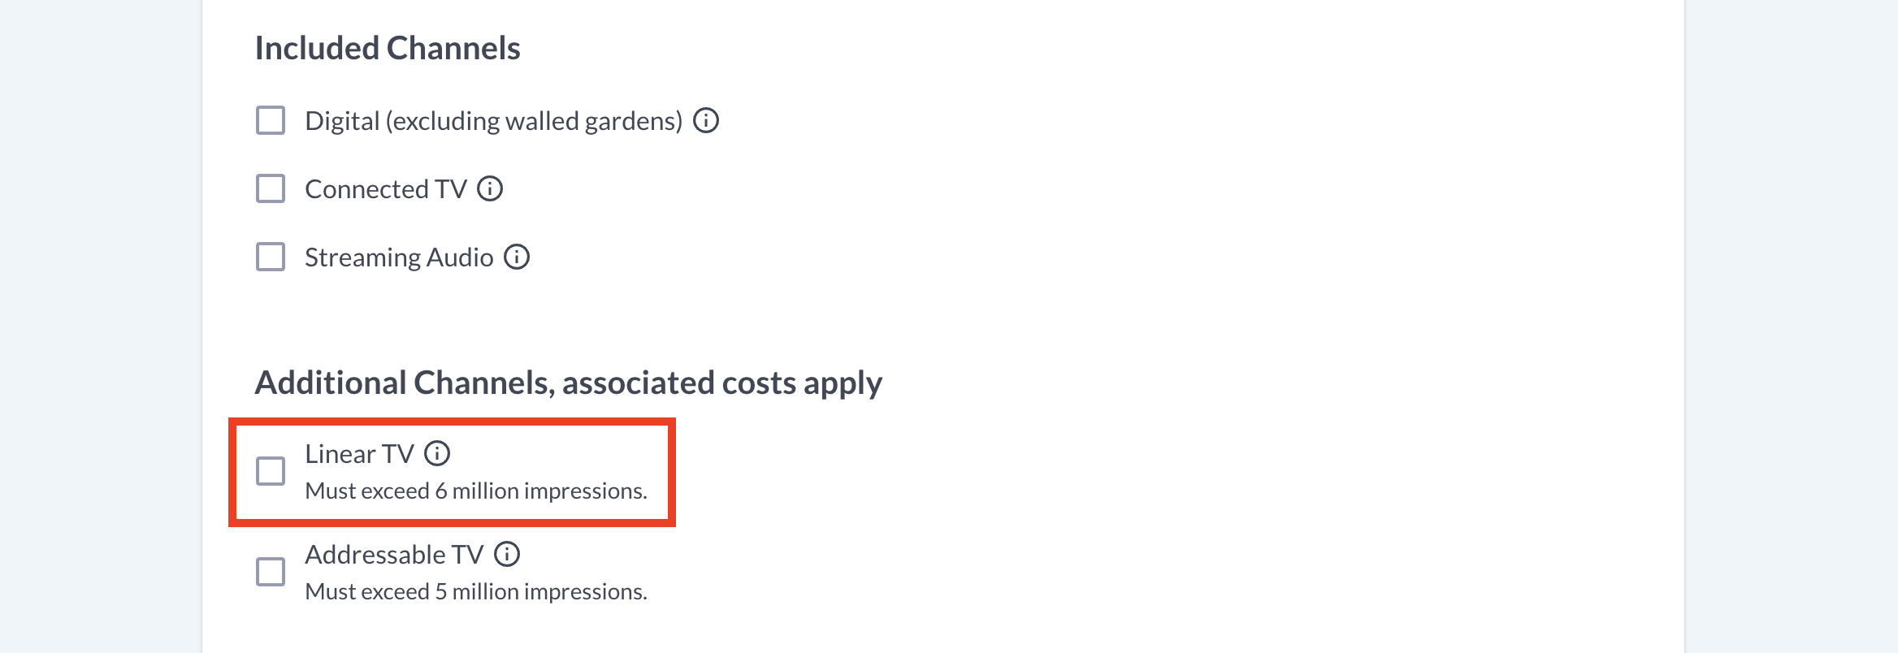Toggle the Addressable TV checkbox
The height and width of the screenshot is (653, 1898).
[x=271, y=572]
